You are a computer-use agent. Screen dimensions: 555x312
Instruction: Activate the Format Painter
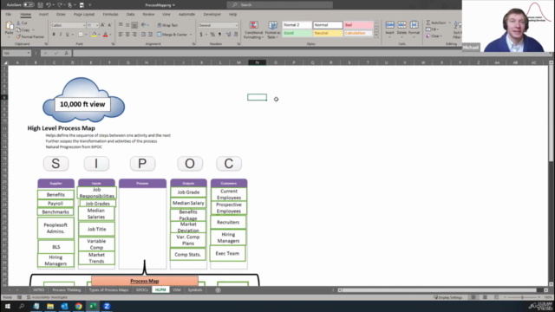30,36
